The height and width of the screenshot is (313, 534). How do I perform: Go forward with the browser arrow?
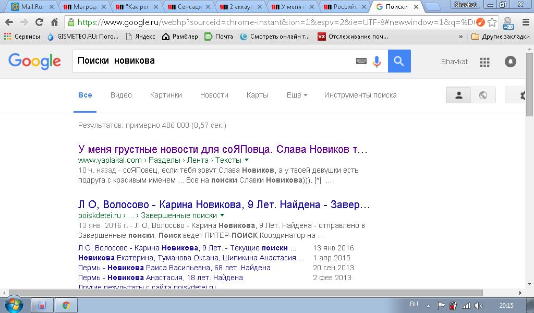(x=24, y=22)
